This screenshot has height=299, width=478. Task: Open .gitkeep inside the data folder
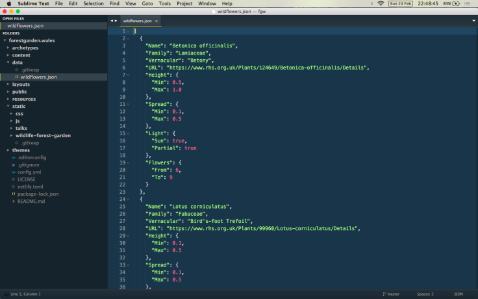click(30, 70)
